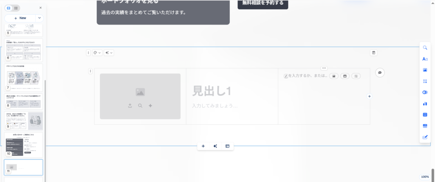Open the text formatting (Aa) panel
The height and width of the screenshot is (182, 435).
tap(425, 59)
